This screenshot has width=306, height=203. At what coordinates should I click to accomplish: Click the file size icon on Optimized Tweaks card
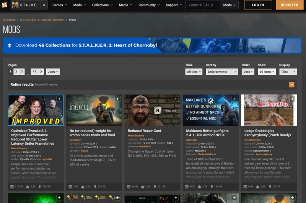click(12, 187)
